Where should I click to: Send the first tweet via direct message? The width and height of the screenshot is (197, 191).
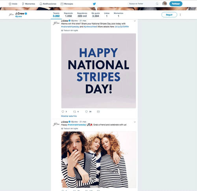pyautogui.click(x=98, y=112)
